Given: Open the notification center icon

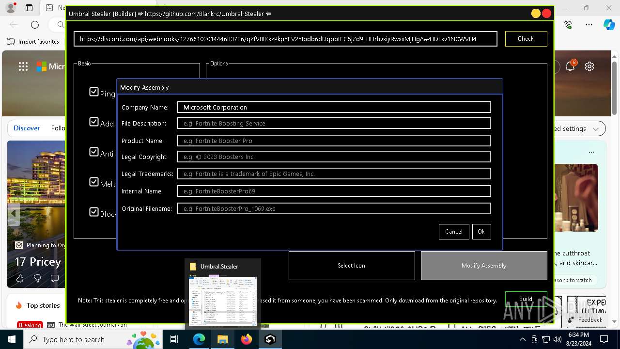Looking at the screenshot, I should pyautogui.click(x=604, y=339).
